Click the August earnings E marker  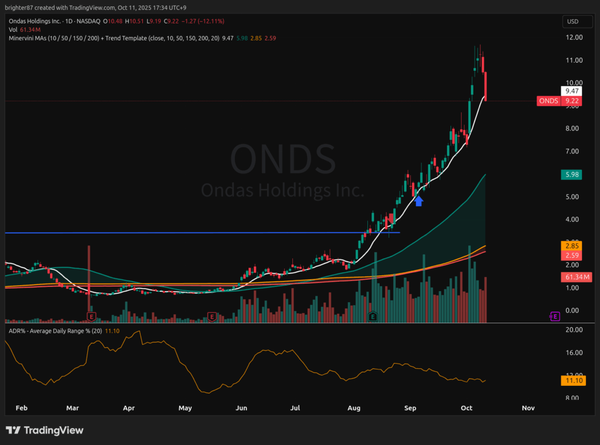[x=372, y=316]
